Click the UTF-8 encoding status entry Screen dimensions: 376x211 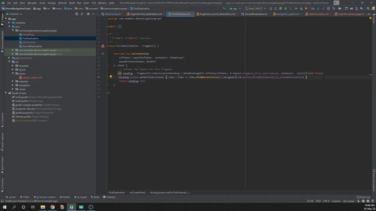point(327,201)
